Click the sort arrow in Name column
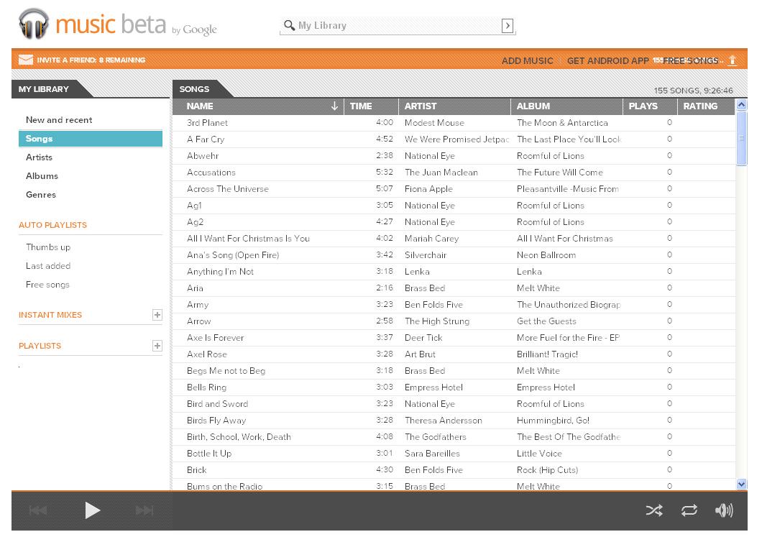This screenshot has height=537, width=762. click(334, 106)
